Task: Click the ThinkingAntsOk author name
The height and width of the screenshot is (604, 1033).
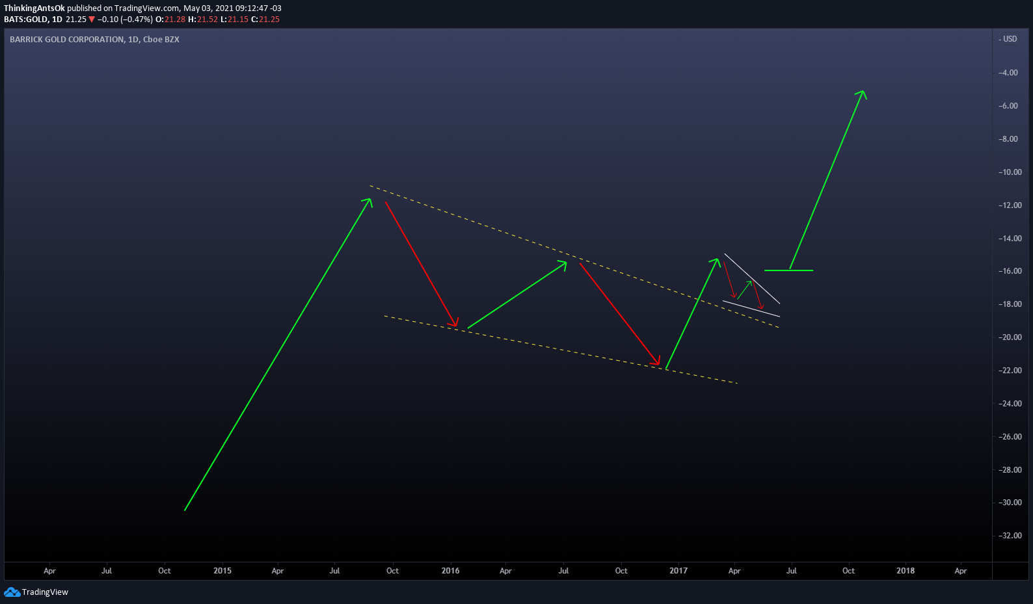Action: coord(34,8)
